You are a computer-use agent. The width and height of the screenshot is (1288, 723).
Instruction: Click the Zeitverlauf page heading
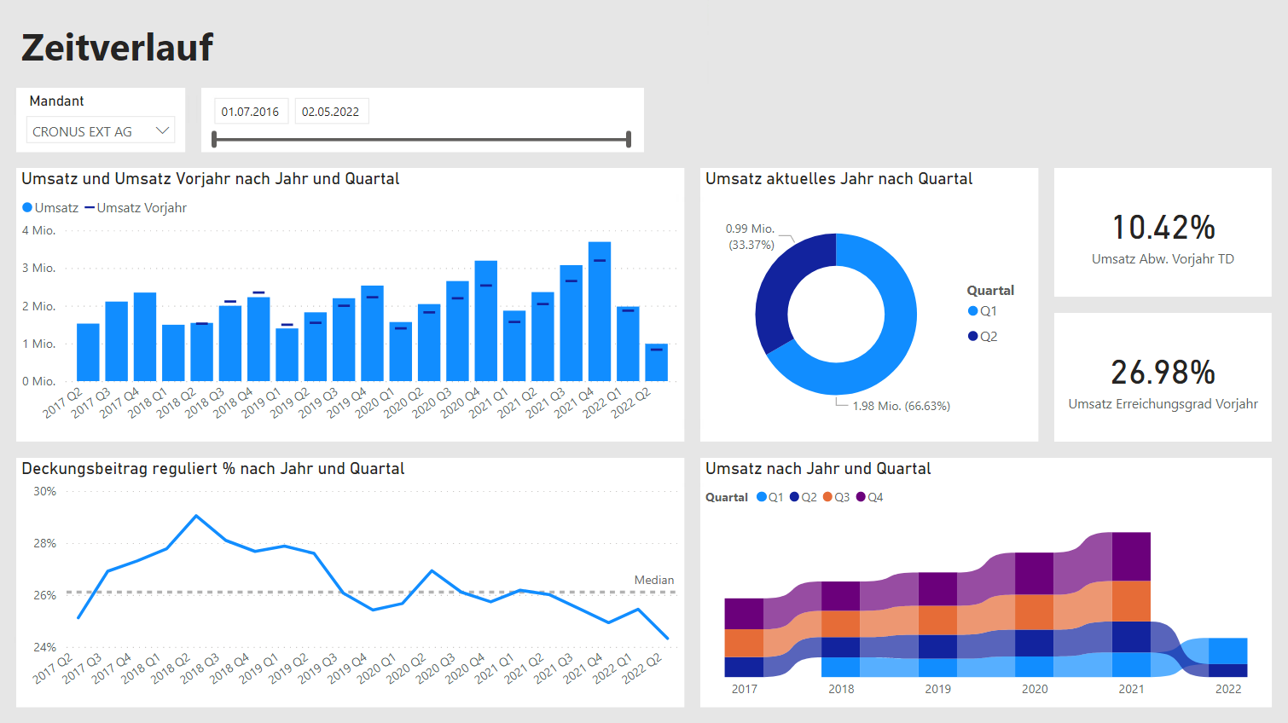tap(116, 47)
